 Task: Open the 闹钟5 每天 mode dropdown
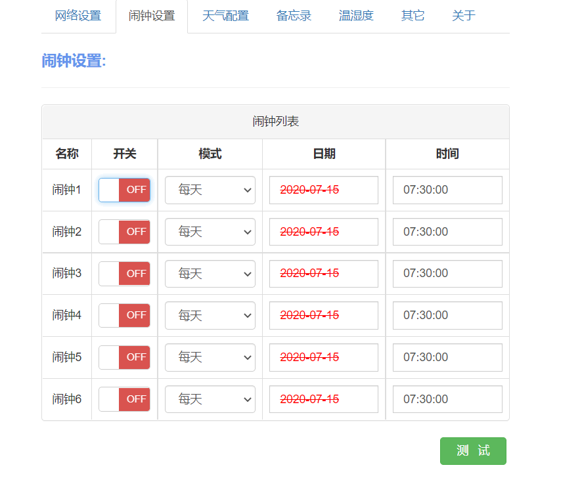[x=210, y=357]
